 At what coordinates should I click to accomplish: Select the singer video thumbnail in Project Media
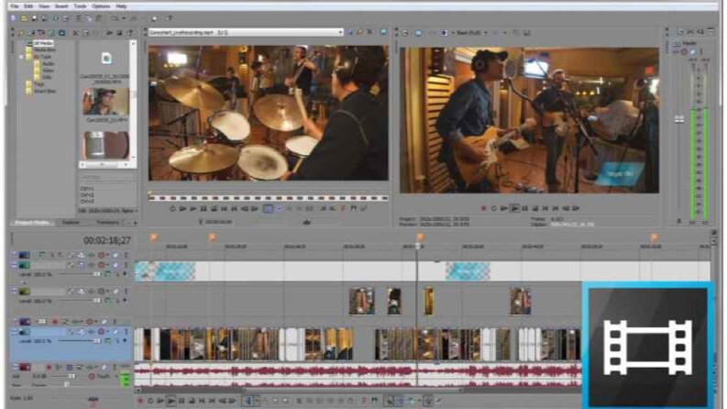click(x=105, y=102)
